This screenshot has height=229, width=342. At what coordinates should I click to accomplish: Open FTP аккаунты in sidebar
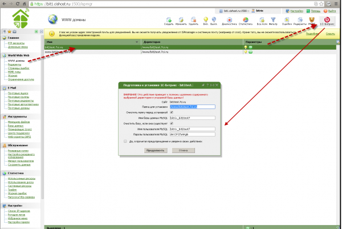[x=16, y=43]
